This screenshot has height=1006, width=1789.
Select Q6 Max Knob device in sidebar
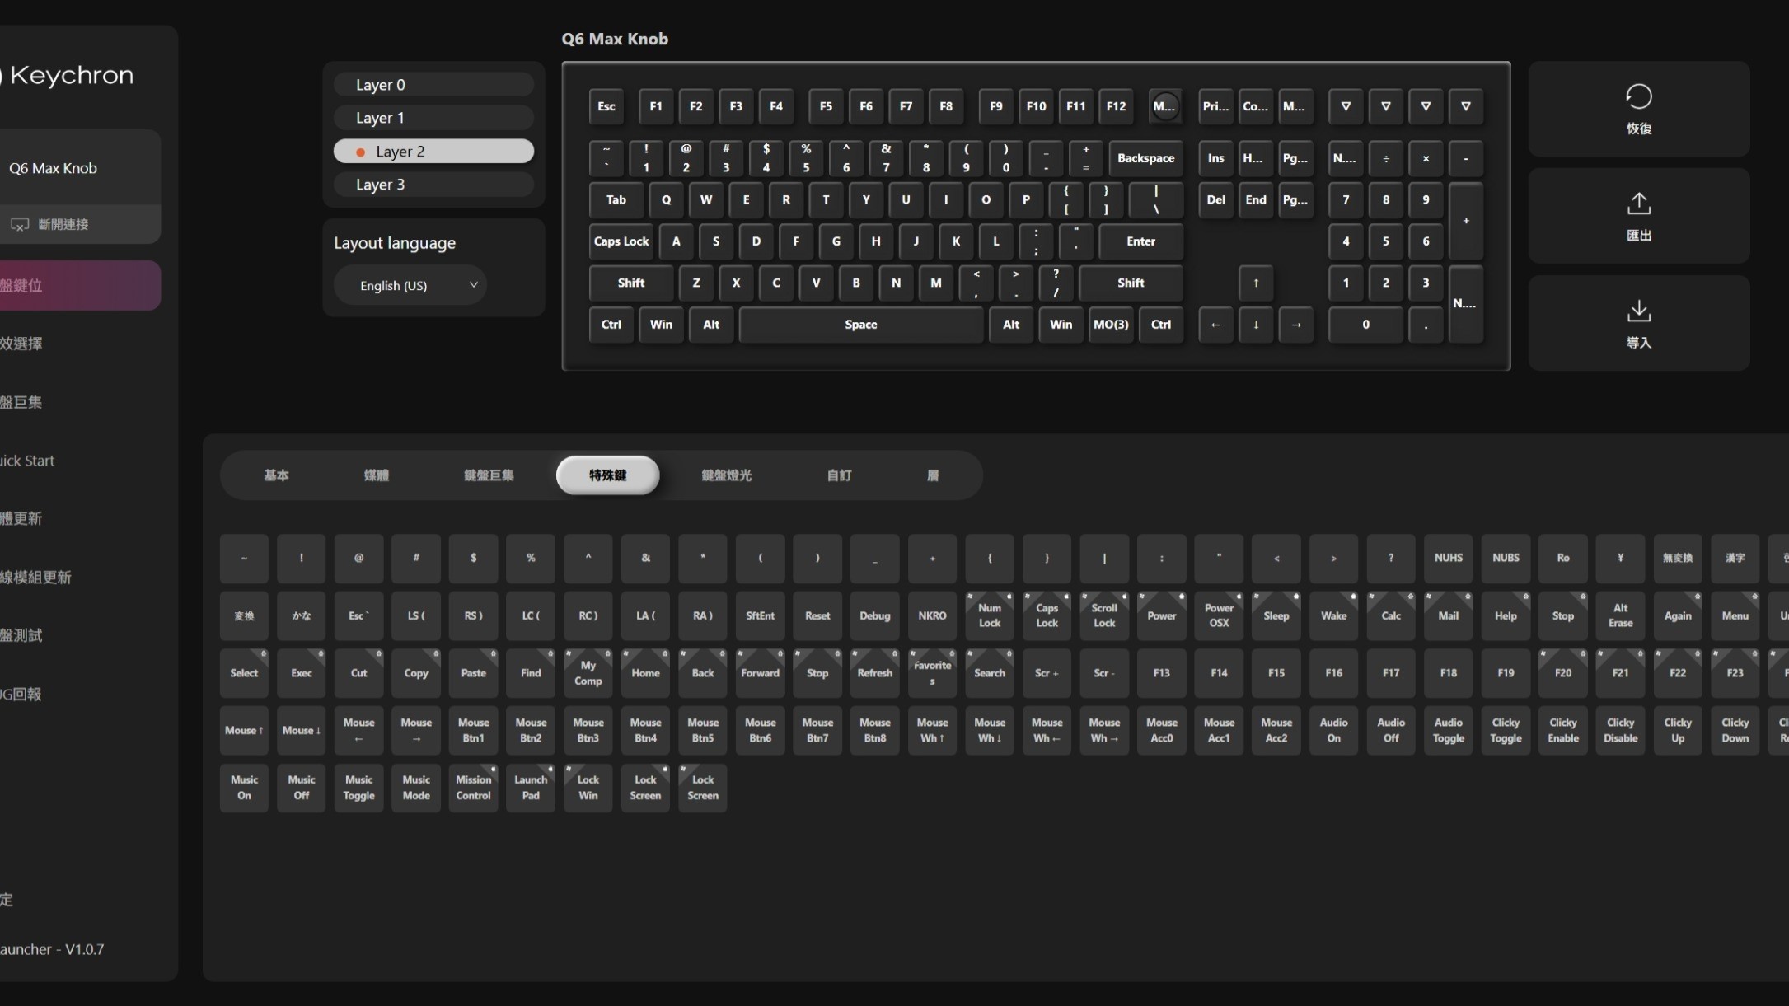tap(54, 168)
